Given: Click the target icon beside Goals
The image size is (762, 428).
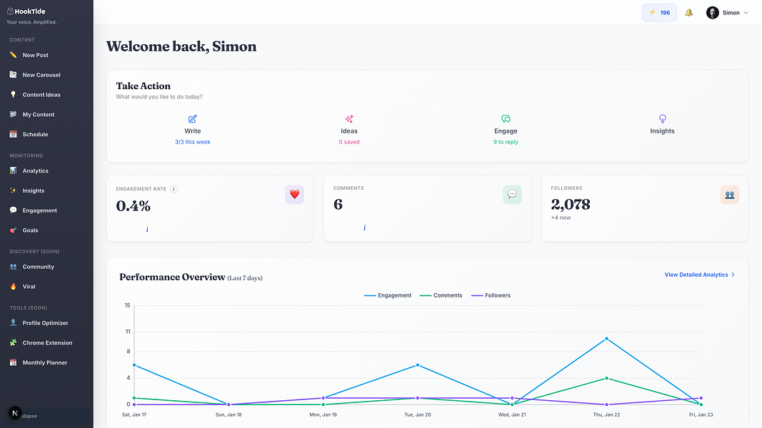Looking at the screenshot, I should click(x=13, y=230).
